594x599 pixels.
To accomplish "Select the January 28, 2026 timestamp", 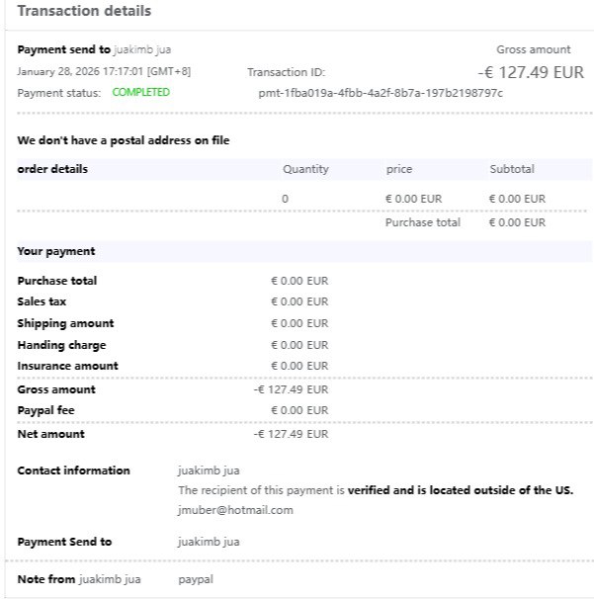I will coord(96,72).
